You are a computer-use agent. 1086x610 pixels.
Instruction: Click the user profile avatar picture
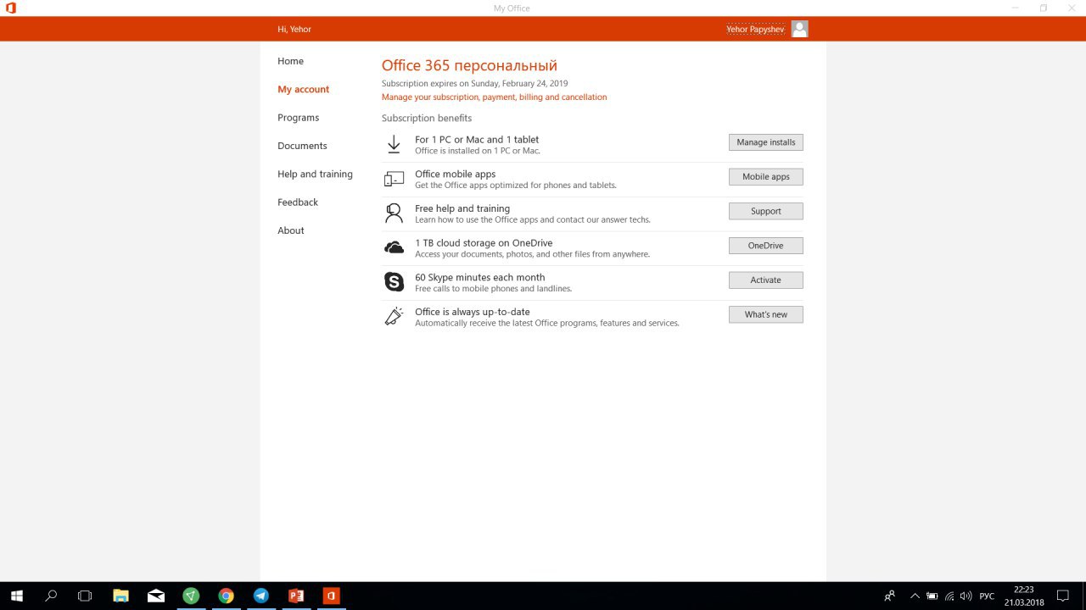pos(799,30)
